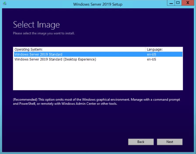Click the Setup icon in the title bar
This screenshot has height=154, width=196.
(4, 4)
